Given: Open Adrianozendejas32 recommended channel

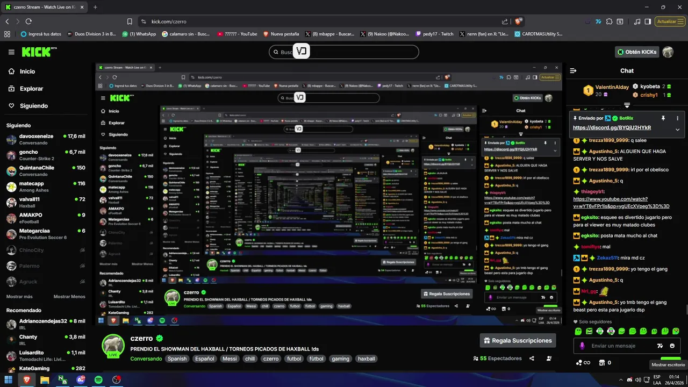Looking at the screenshot, I should 46,324.
